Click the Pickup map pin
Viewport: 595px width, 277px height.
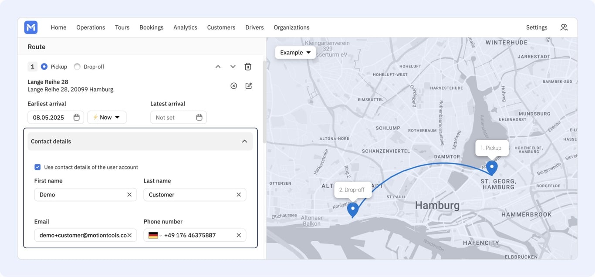click(492, 168)
